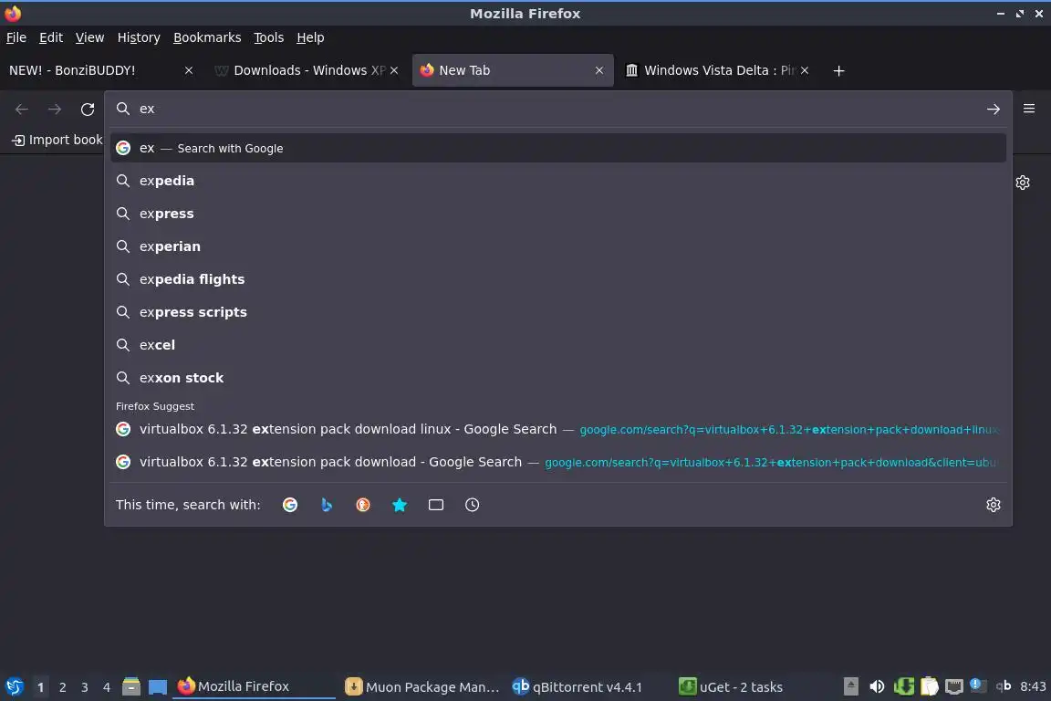Open the Bookmarks menu
The height and width of the screenshot is (701, 1051).
[x=207, y=37]
